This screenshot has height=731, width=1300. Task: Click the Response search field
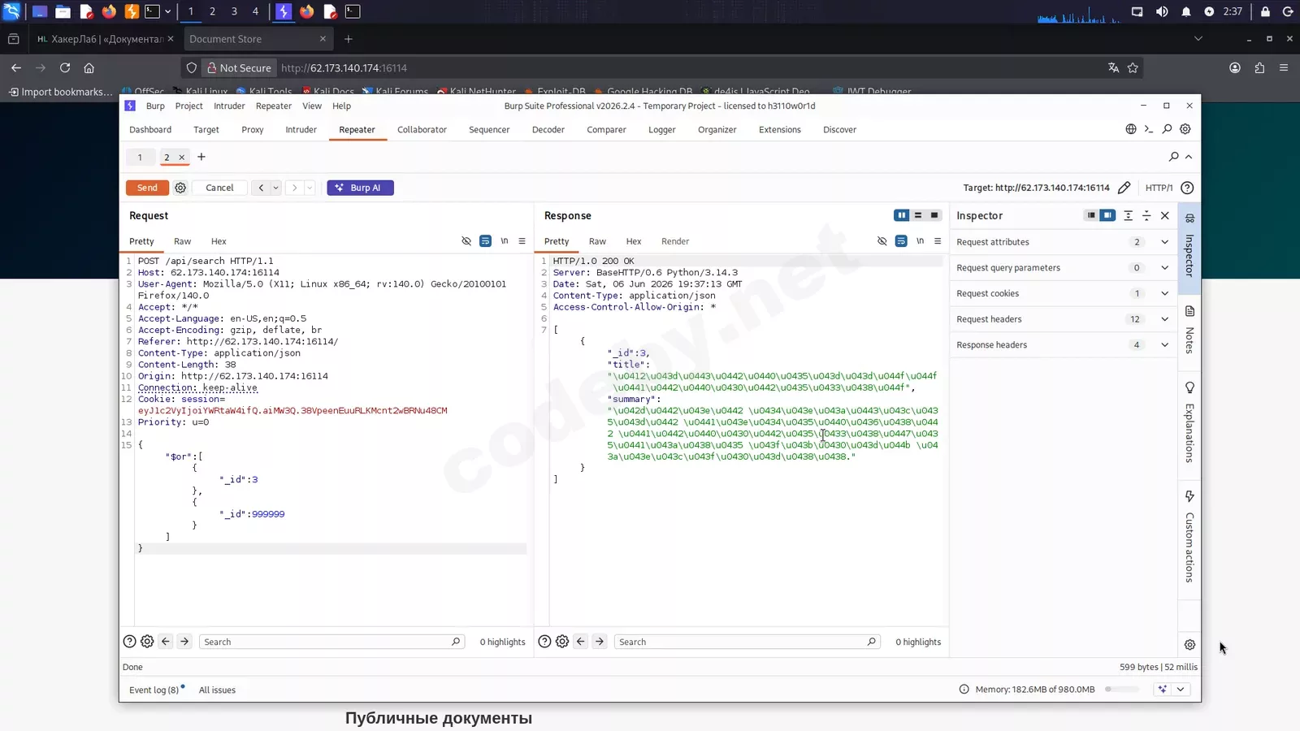pos(747,642)
